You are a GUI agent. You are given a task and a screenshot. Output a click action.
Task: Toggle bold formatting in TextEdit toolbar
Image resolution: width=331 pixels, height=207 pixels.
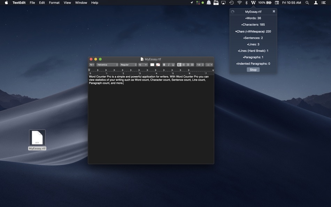coord(164,64)
